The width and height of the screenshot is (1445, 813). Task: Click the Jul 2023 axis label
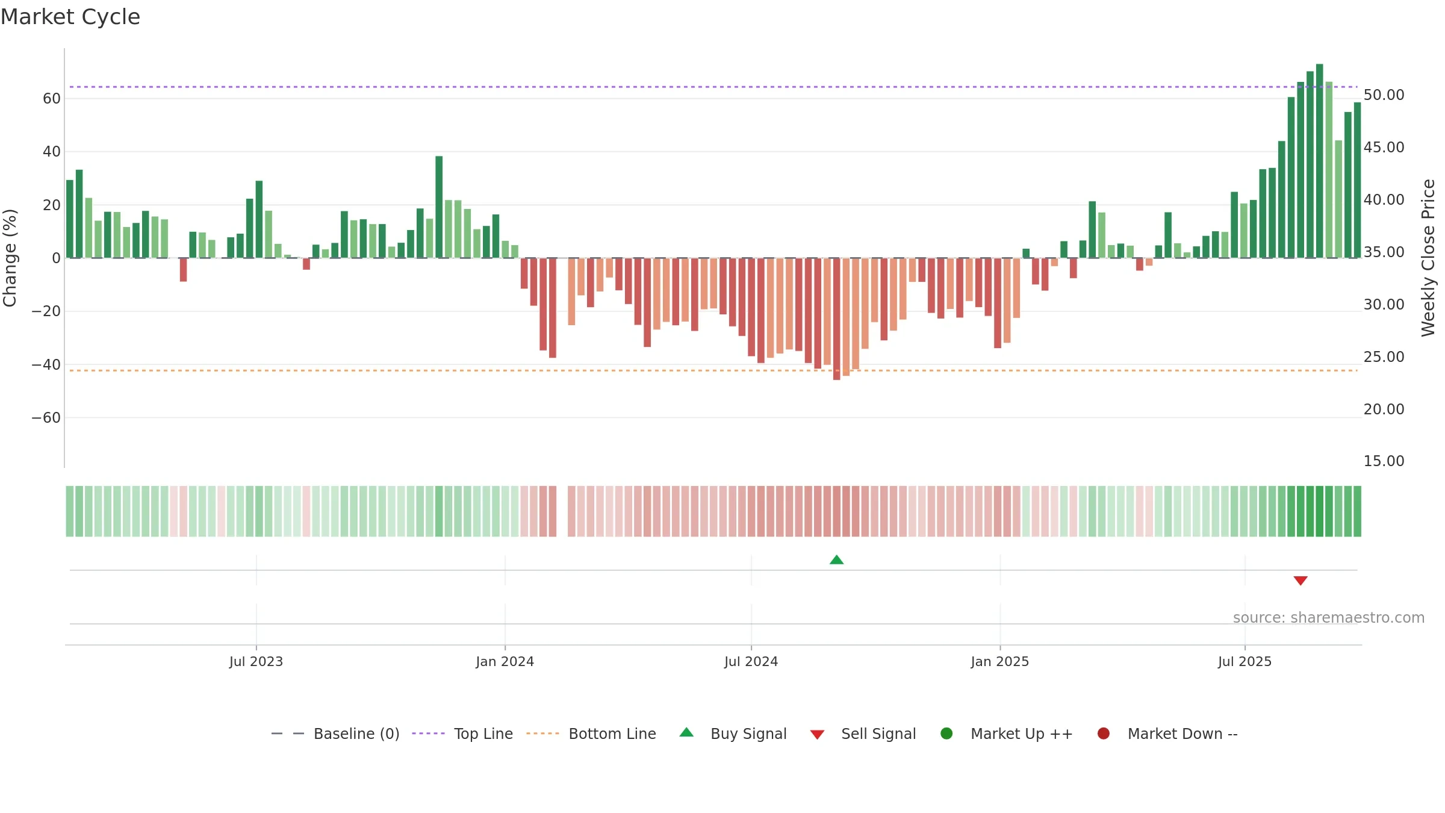click(256, 661)
